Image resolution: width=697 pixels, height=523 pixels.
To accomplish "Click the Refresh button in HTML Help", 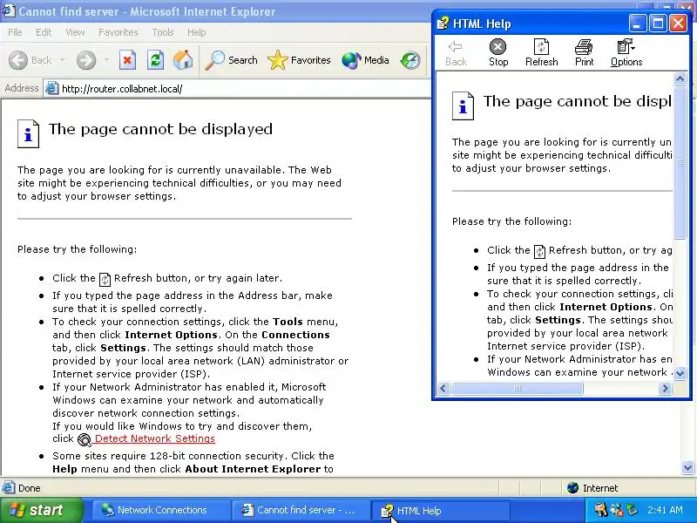I will [x=541, y=53].
